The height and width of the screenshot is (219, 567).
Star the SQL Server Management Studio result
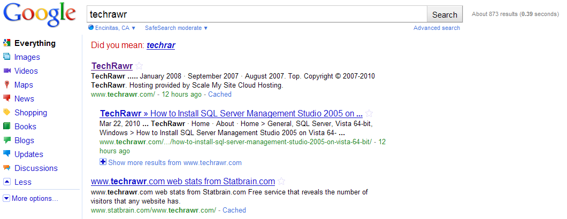coord(369,113)
